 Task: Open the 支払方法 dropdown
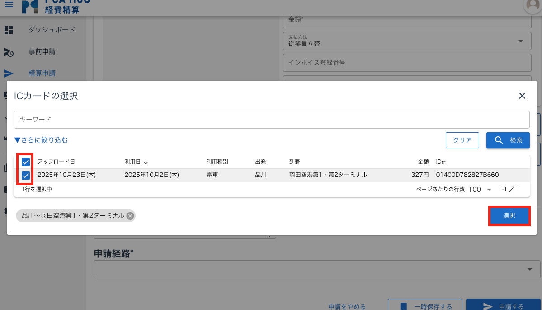[x=521, y=41]
